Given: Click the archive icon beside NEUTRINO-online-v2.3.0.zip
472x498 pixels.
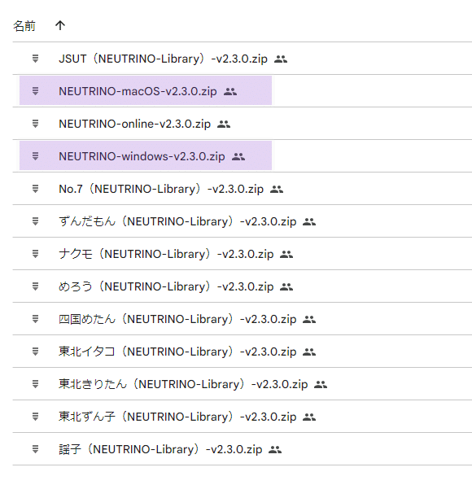Looking at the screenshot, I should [35, 124].
